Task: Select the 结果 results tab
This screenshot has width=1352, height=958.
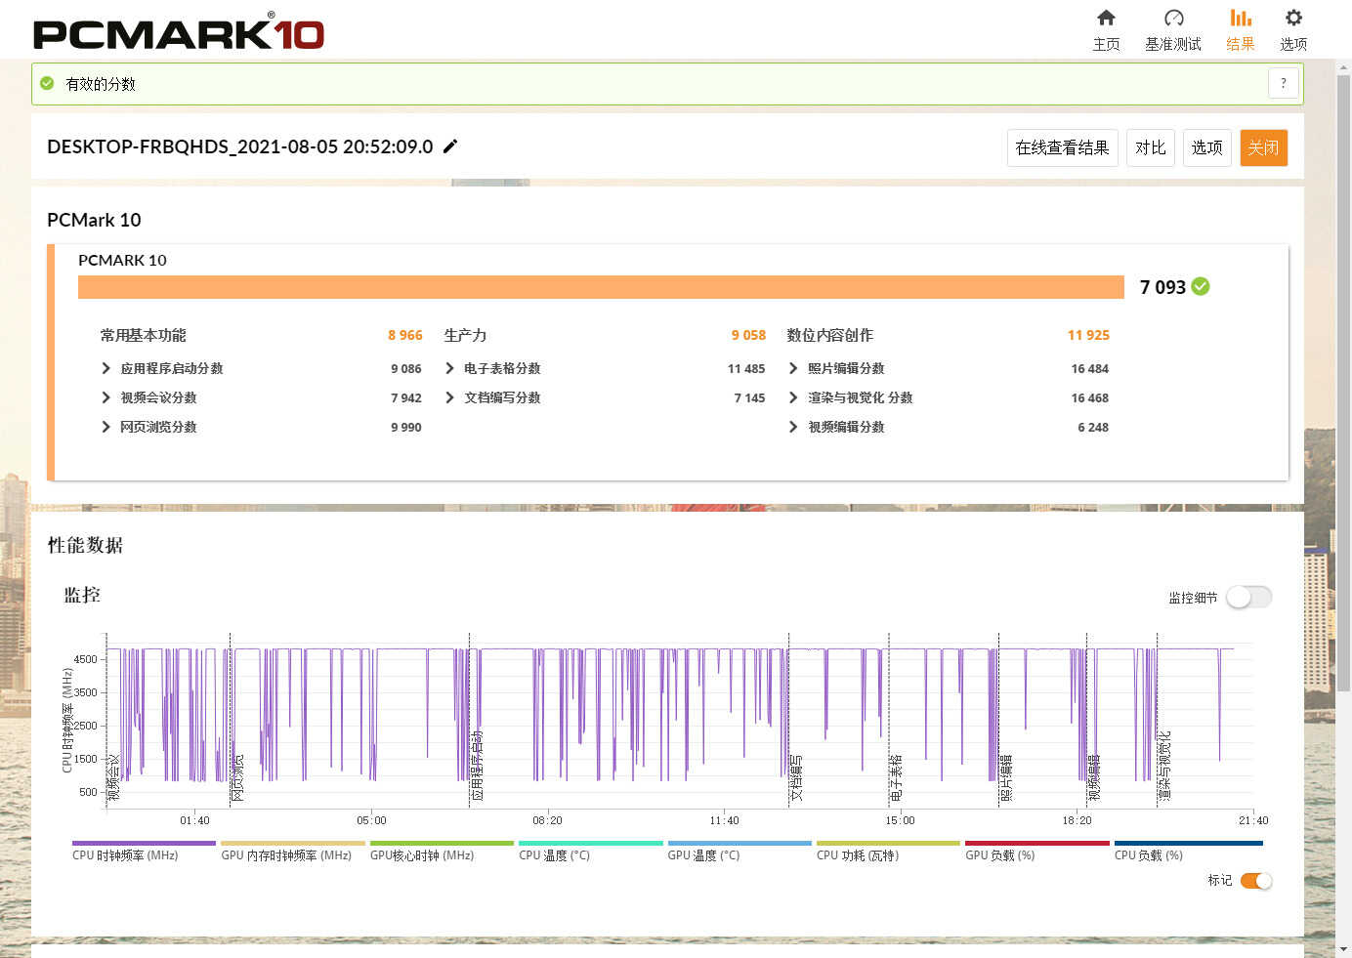Action: 1241,30
